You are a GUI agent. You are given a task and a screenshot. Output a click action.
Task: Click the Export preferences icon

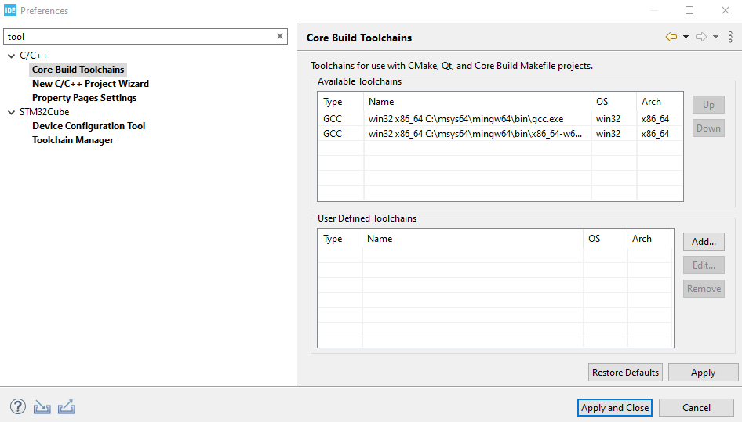(67, 407)
